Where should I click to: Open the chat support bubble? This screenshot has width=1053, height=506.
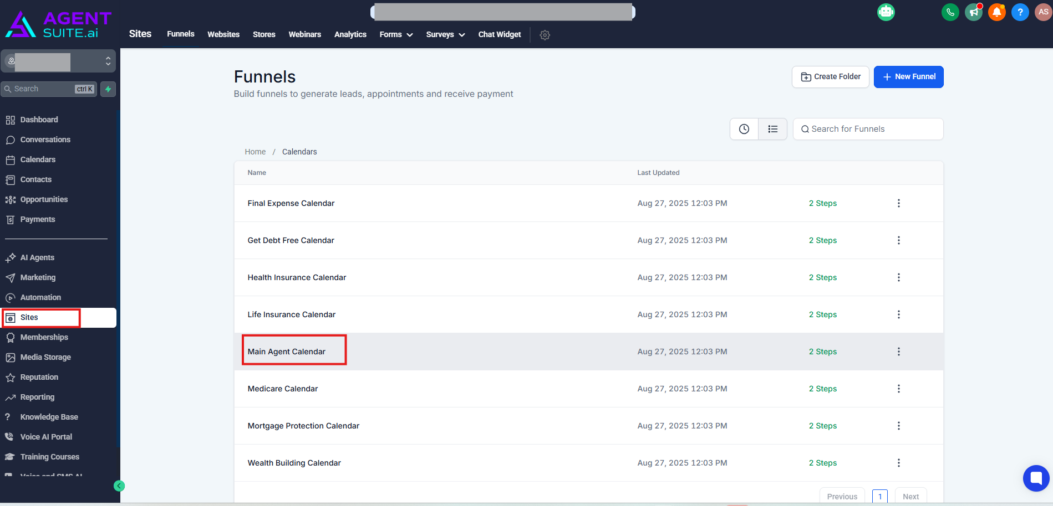[1036, 478]
